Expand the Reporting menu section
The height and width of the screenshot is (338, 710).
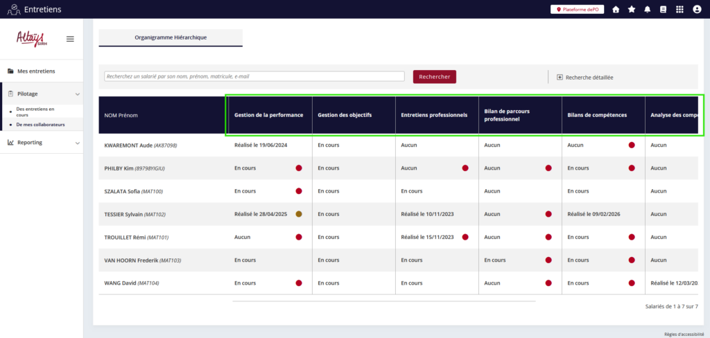point(77,143)
